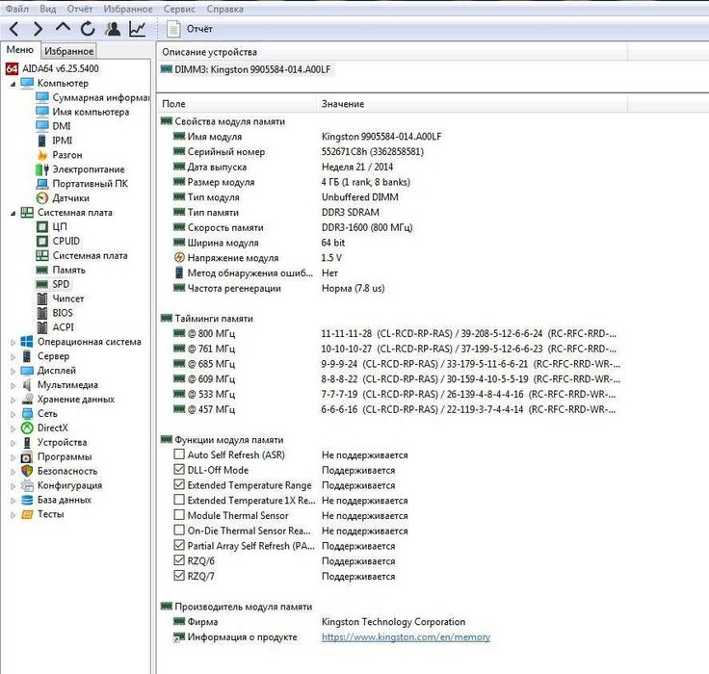Viewport: 709px width, 674px height.
Task: Expand the Сервер tree node
Action: pos(13,356)
